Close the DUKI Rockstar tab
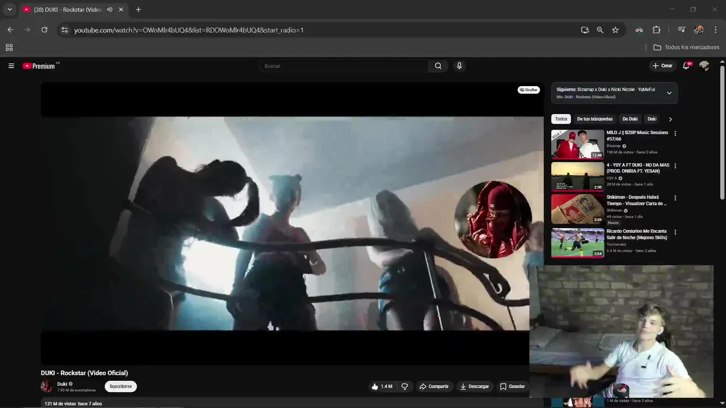 [x=121, y=10]
